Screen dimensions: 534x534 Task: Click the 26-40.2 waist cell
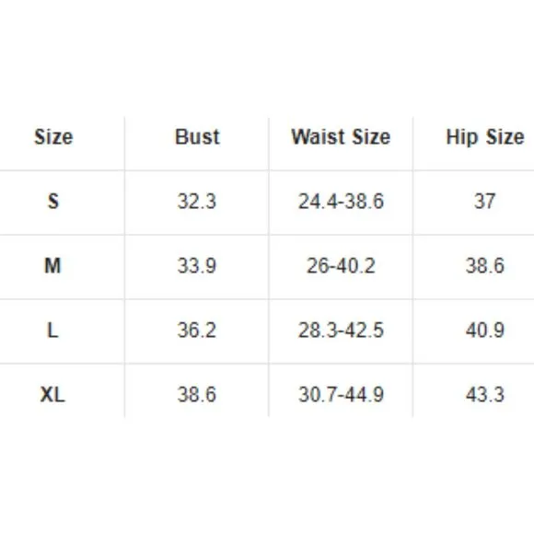pos(341,266)
